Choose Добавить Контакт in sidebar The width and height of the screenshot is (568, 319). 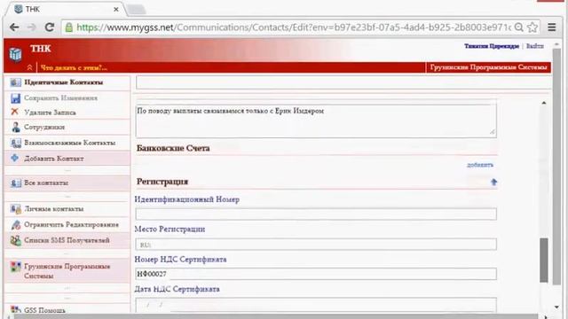pos(54,159)
